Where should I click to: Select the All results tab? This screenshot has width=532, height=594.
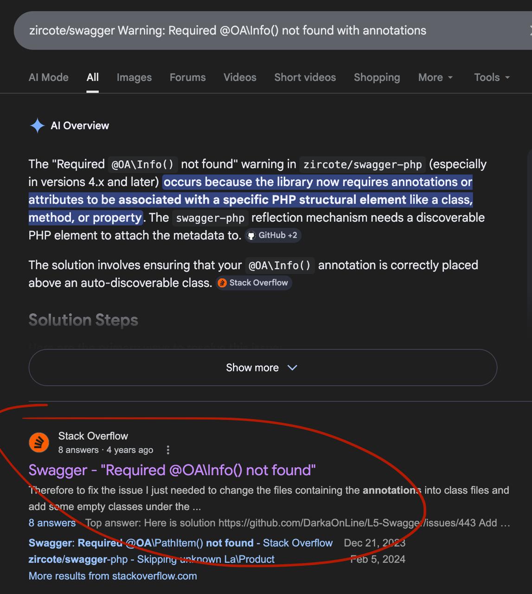pyautogui.click(x=93, y=77)
